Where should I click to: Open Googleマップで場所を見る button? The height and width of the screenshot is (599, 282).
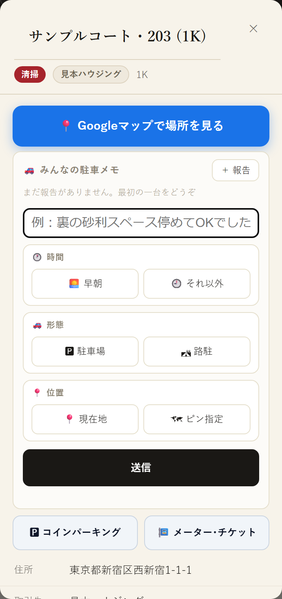(141, 126)
